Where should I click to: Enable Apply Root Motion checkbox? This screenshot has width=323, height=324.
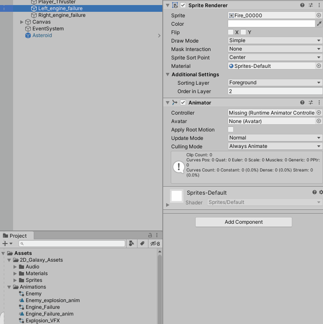[231, 129]
